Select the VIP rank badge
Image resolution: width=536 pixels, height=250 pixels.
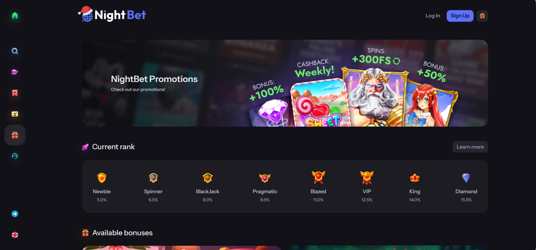click(x=367, y=178)
